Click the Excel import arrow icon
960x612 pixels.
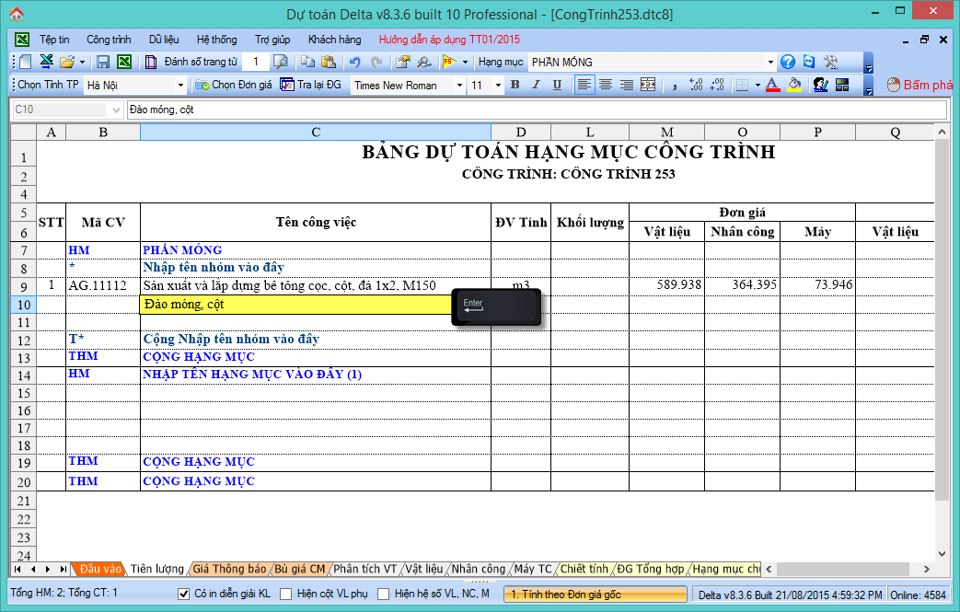46,62
